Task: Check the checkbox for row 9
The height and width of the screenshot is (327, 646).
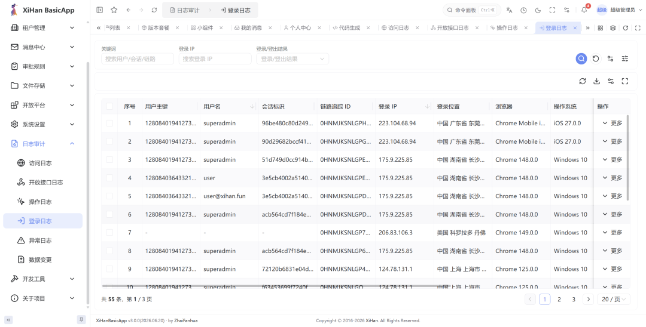Action: coord(109,269)
